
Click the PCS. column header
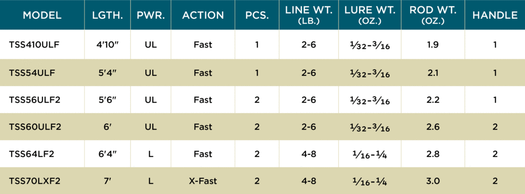tap(257, 15)
